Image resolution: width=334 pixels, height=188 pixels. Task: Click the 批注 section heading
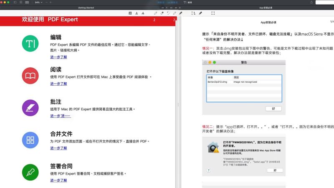pyautogui.click(x=56, y=102)
